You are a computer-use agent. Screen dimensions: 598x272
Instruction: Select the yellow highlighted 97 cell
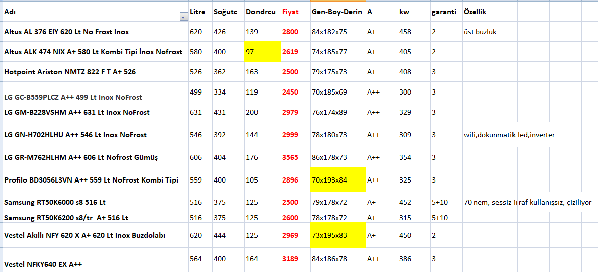point(263,51)
